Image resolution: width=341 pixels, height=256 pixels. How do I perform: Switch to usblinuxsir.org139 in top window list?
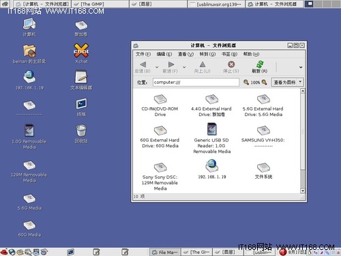pyautogui.click(x=216, y=4)
